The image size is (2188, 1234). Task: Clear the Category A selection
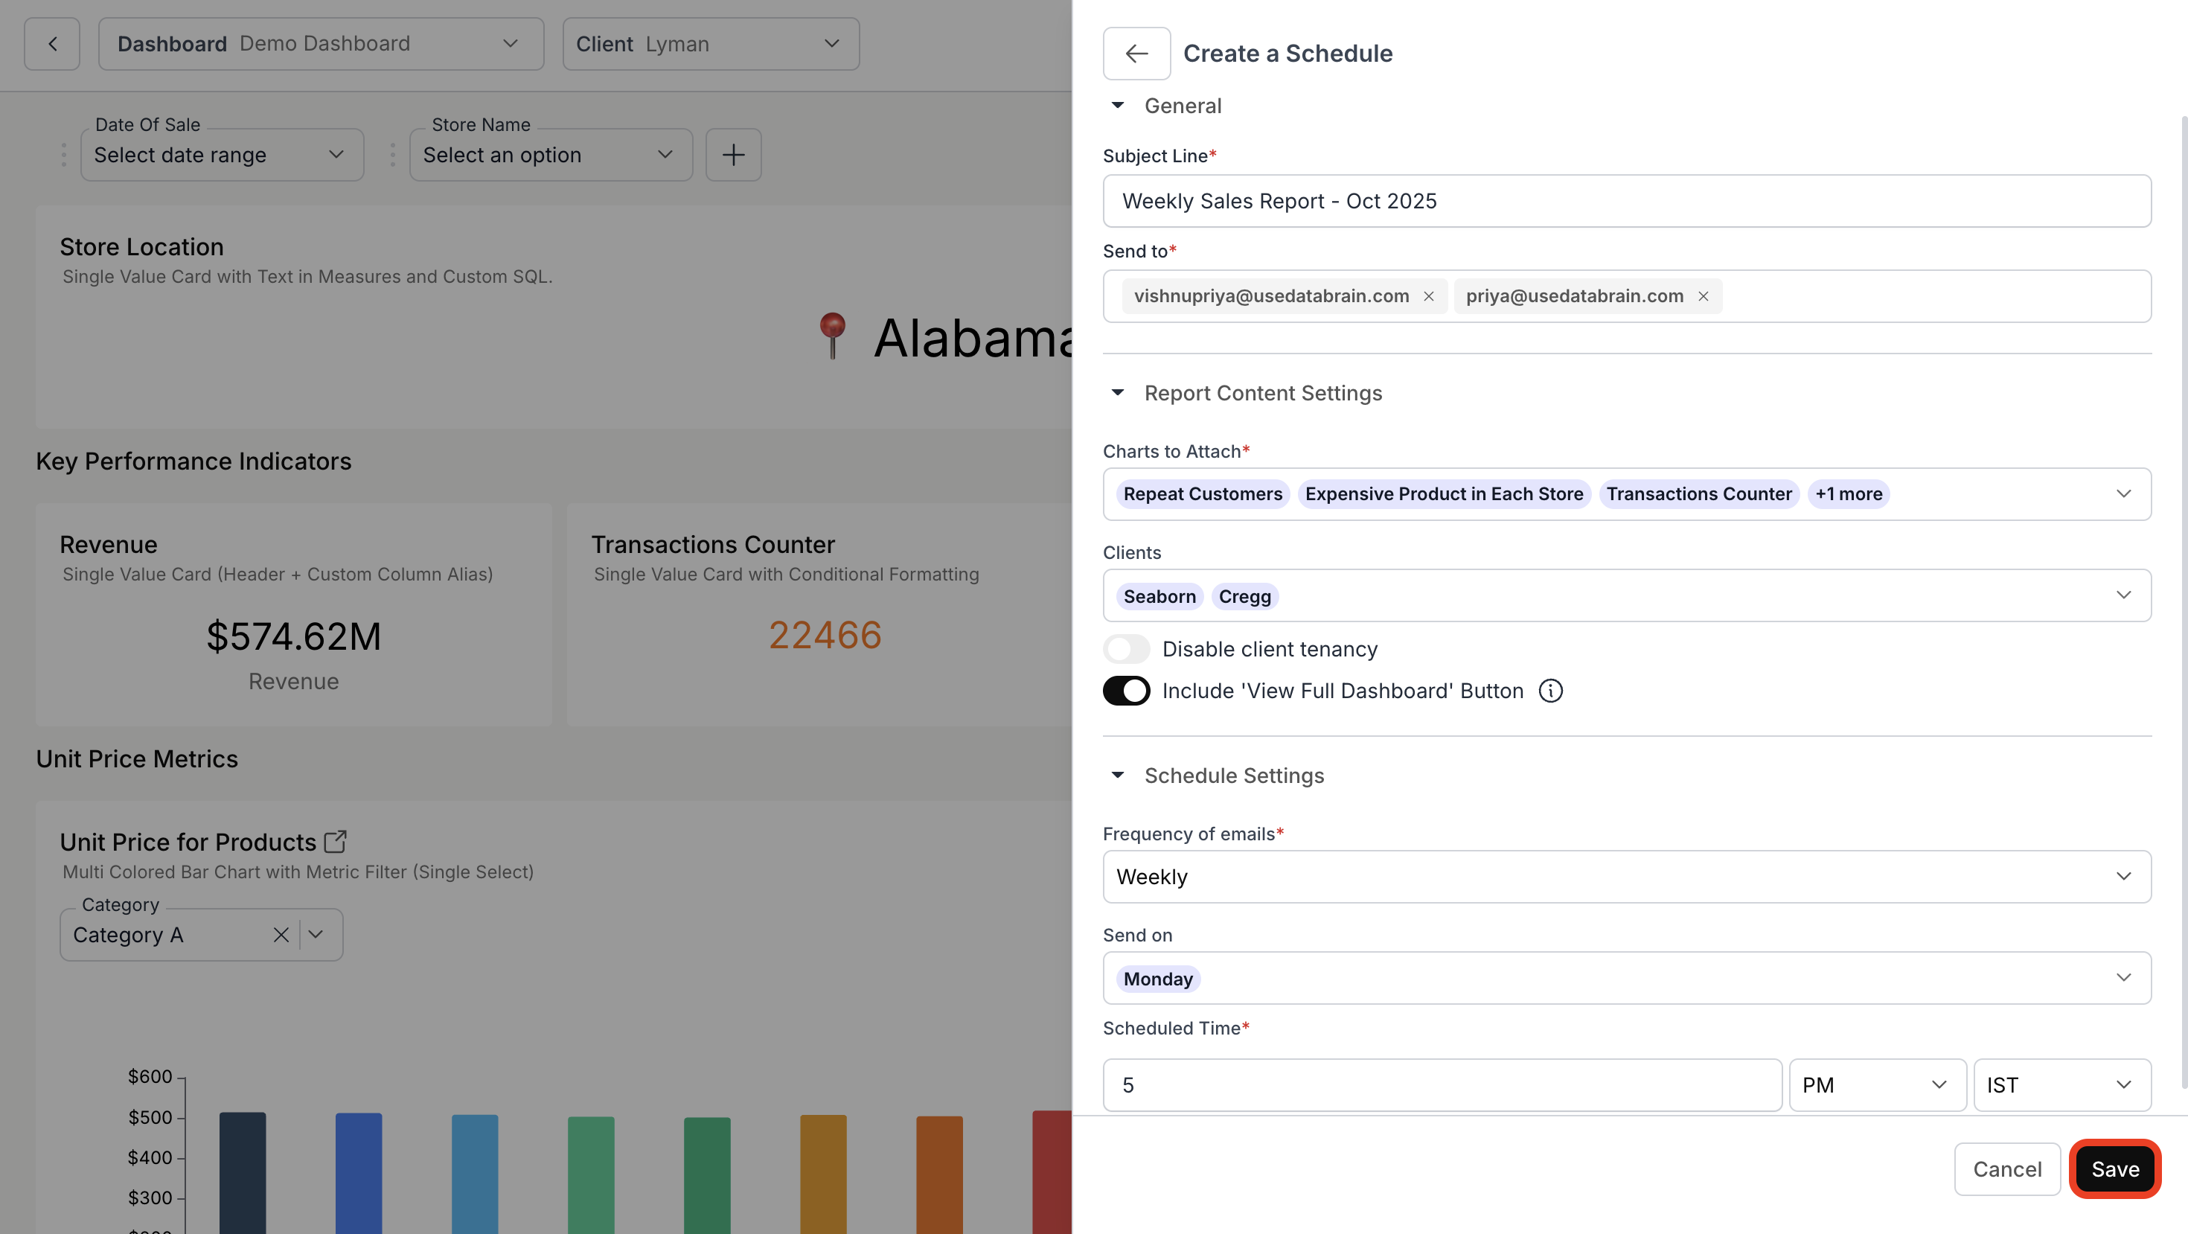click(x=281, y=935)
